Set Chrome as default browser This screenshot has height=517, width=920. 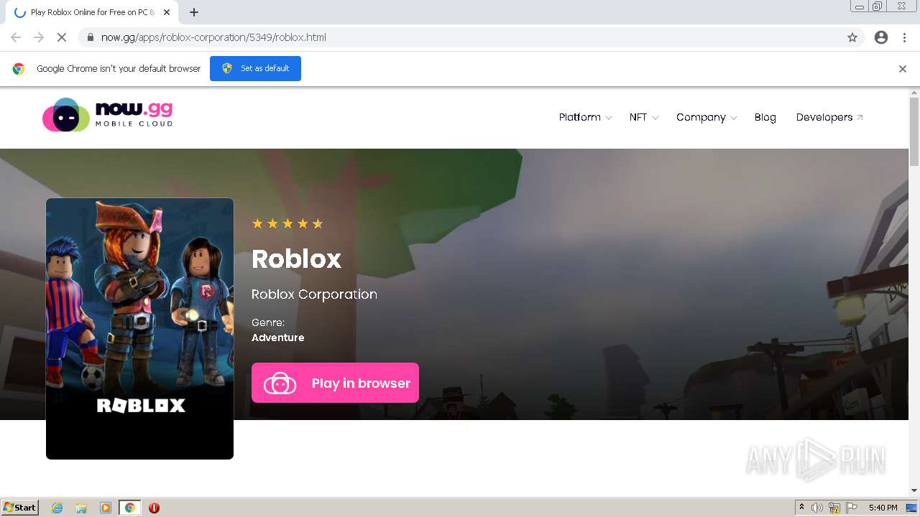pyautogui.click(x=255, y=68)
